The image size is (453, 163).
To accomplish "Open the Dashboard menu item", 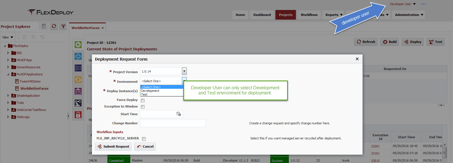I will tap(262, 15).
